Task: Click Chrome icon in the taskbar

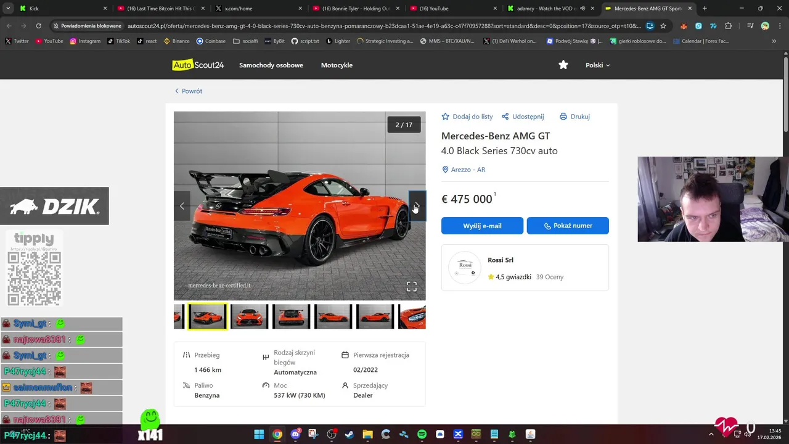Action: [277, 434]
